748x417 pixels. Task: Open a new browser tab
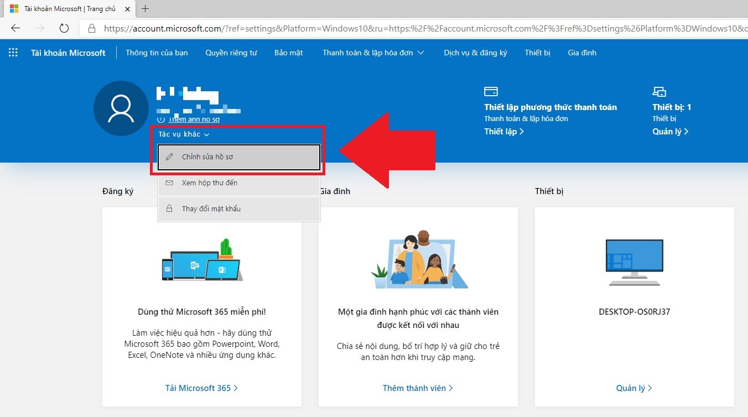pos(146,8)
